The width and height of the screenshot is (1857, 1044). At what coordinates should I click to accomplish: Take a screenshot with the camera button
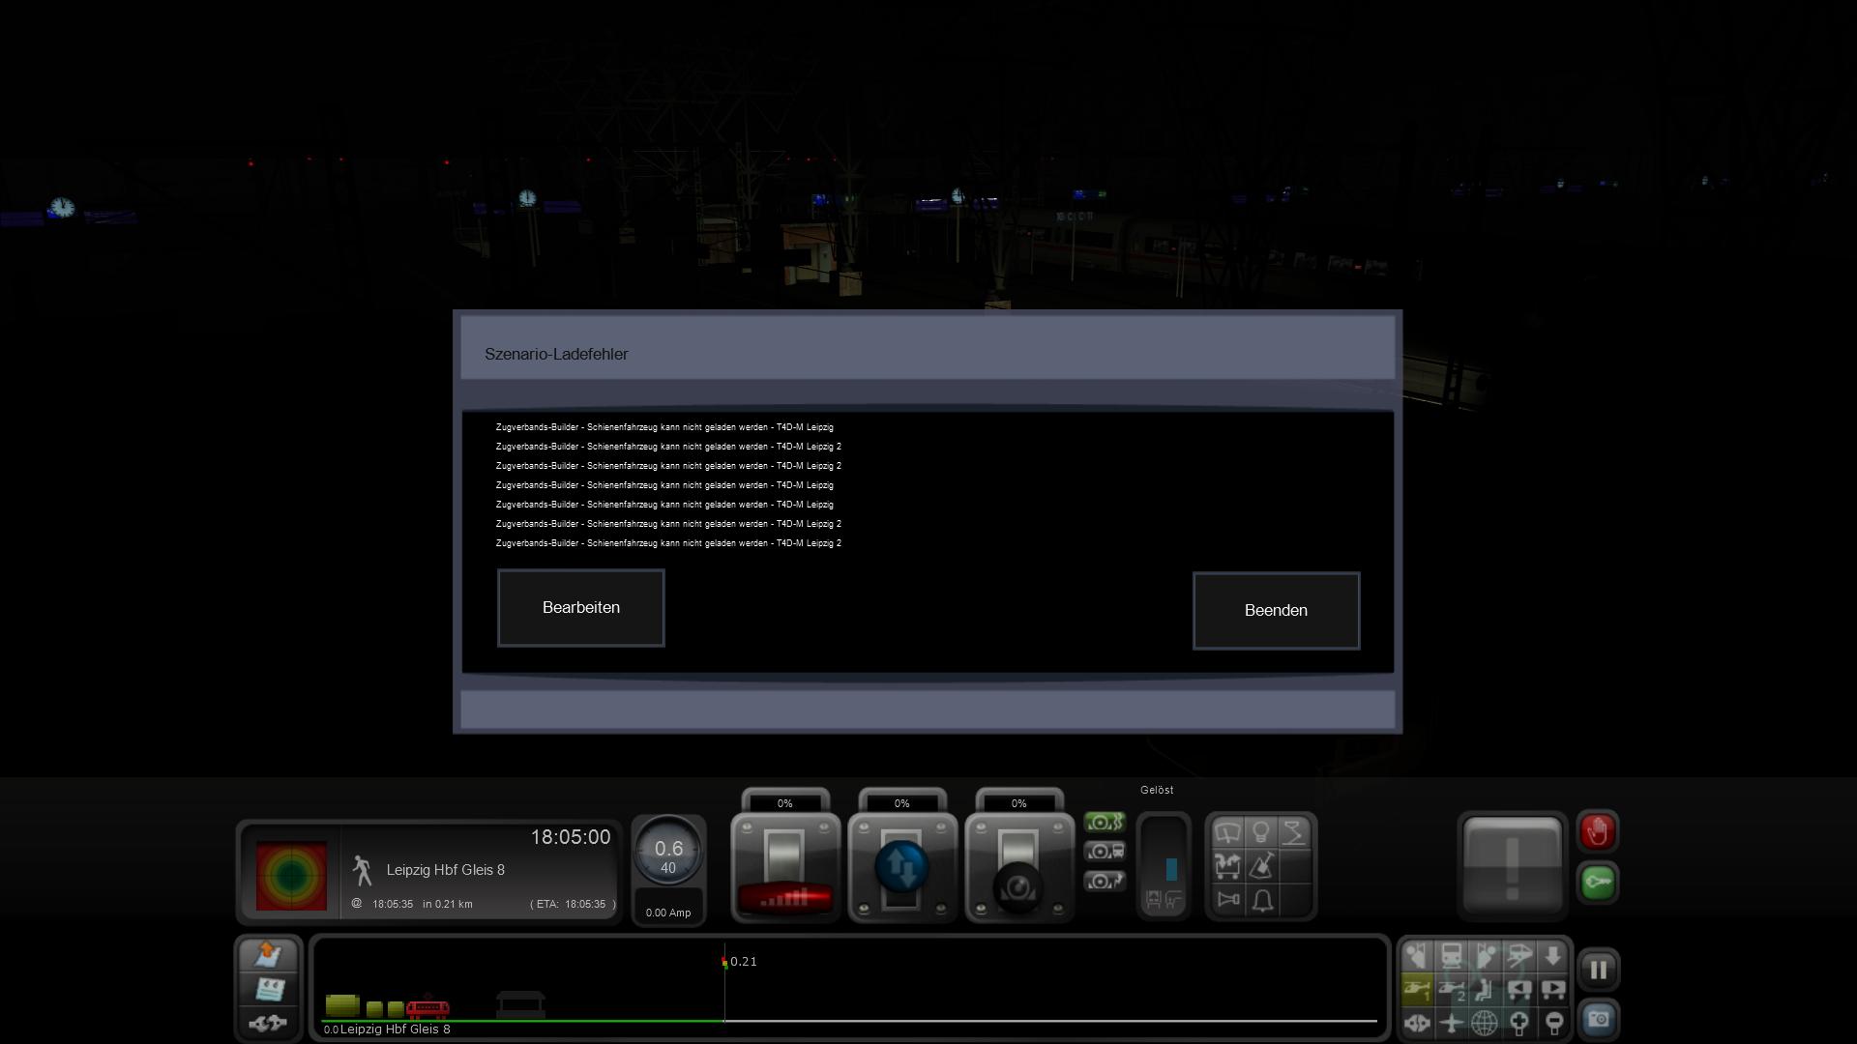point(1598,1020)
